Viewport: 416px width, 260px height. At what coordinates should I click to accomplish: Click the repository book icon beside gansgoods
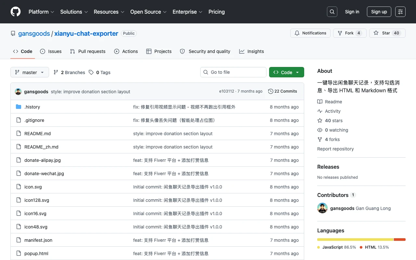click(x=13, y=33)
